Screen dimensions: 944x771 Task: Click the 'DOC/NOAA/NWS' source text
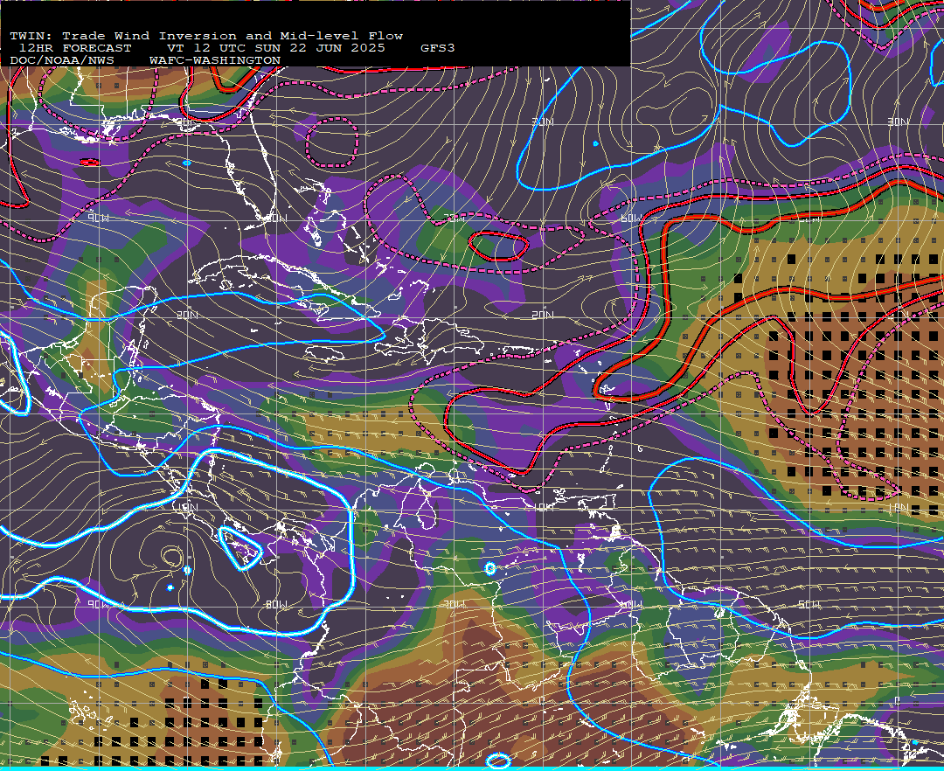click(62, 61)
